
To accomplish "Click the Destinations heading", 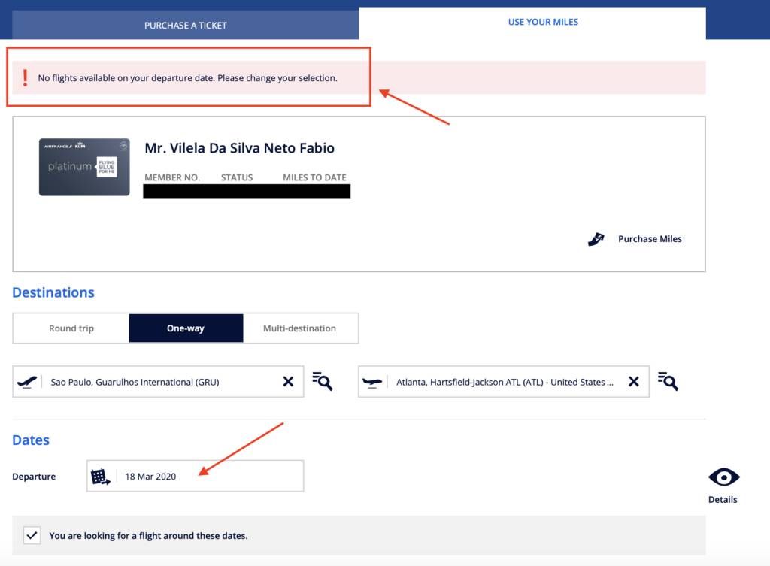I will (53, 292).
